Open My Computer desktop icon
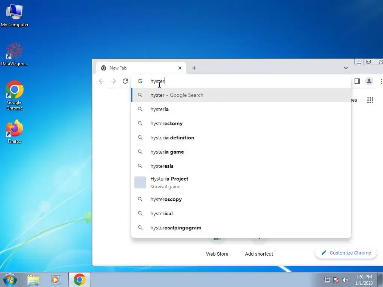 coord(15,15)
